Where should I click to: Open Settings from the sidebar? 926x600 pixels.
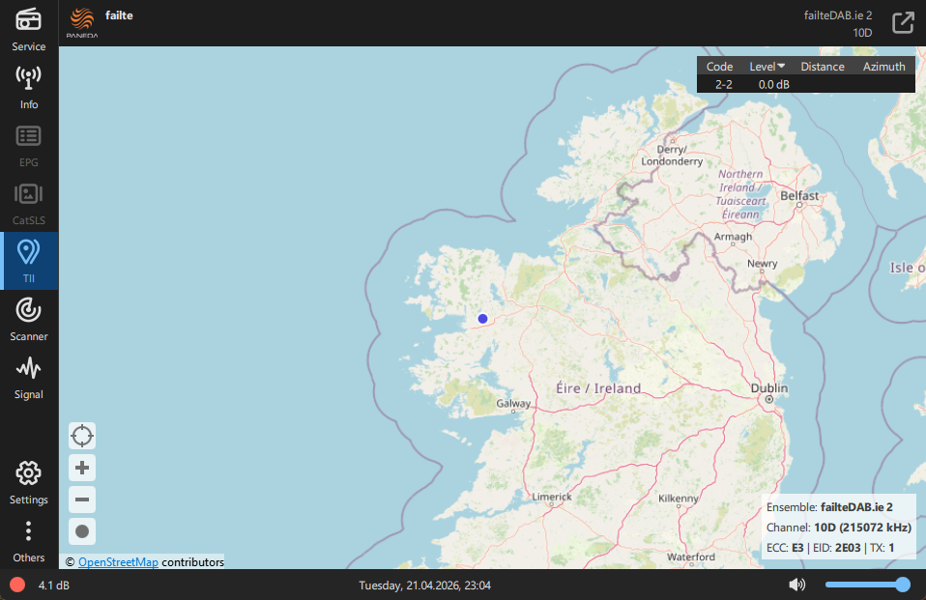pyautogui.click(x=28, y=482)
